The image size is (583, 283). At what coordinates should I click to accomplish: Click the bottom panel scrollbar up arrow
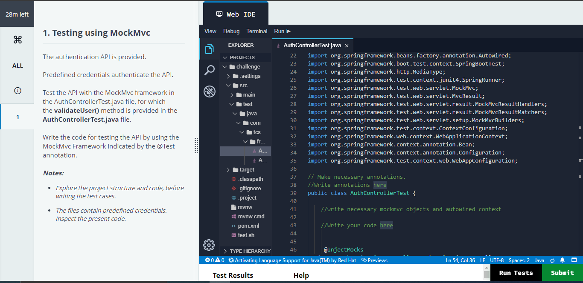coord(487,267)
